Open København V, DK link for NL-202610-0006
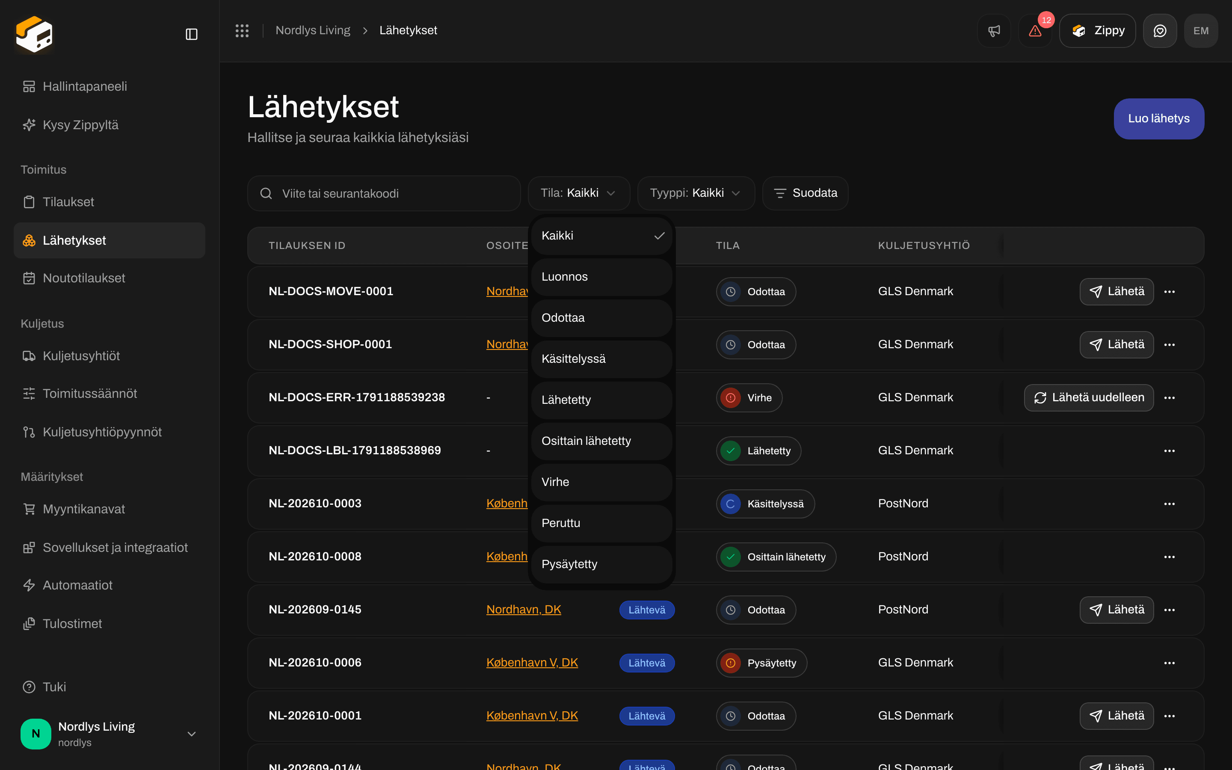 [x=532, y=663]
